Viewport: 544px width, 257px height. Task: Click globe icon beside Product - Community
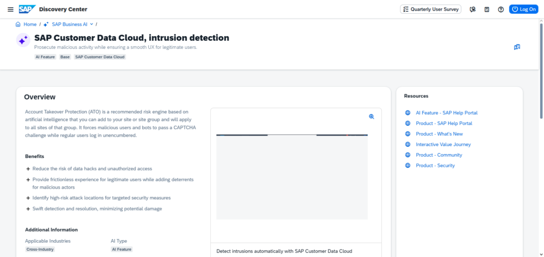pos(407,155)
